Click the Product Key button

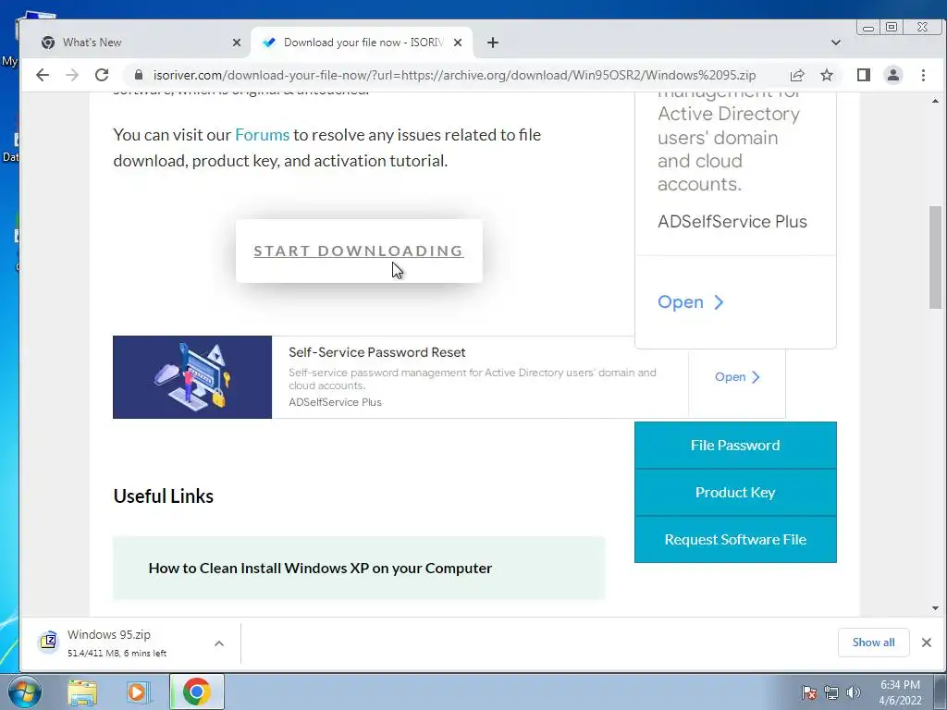pyautogui.click(x=735, y=492)
